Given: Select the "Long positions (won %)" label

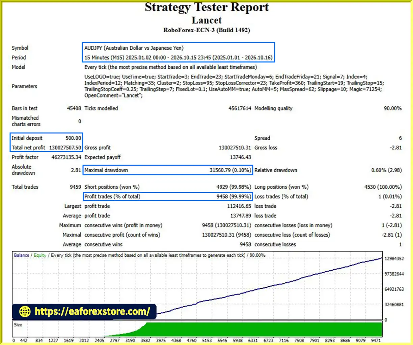Looking at the screenshot, I should click(281, 187).
